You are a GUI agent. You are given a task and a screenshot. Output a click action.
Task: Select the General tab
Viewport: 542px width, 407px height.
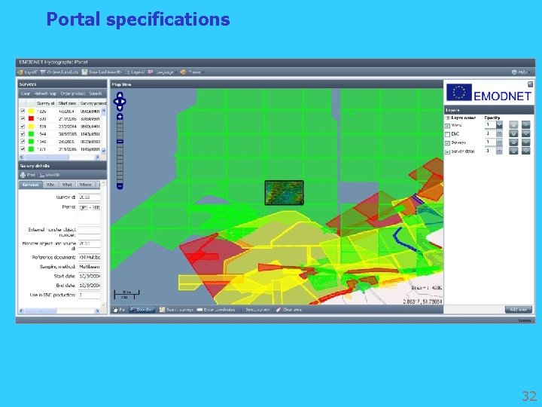point(30,185)
